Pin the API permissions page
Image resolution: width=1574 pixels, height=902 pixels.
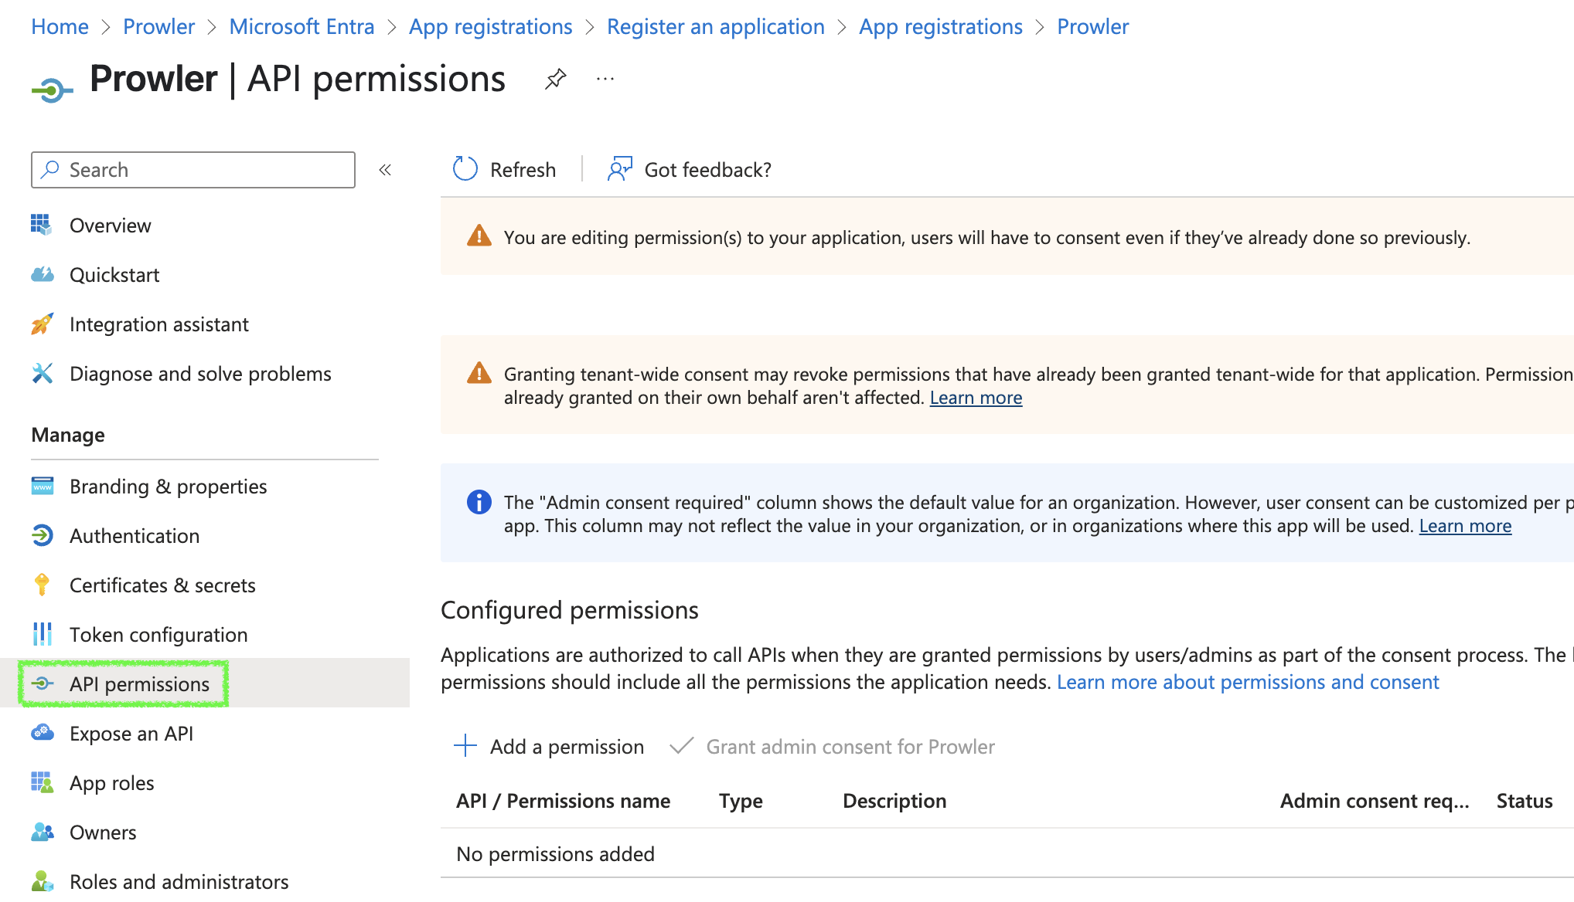pos(555,79)
